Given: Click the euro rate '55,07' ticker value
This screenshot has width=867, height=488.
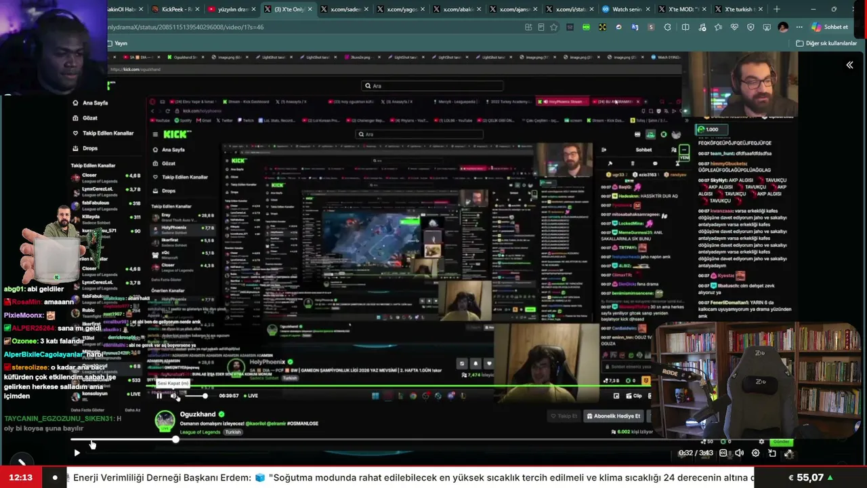Looking at the screenshot, I should 810,478.
